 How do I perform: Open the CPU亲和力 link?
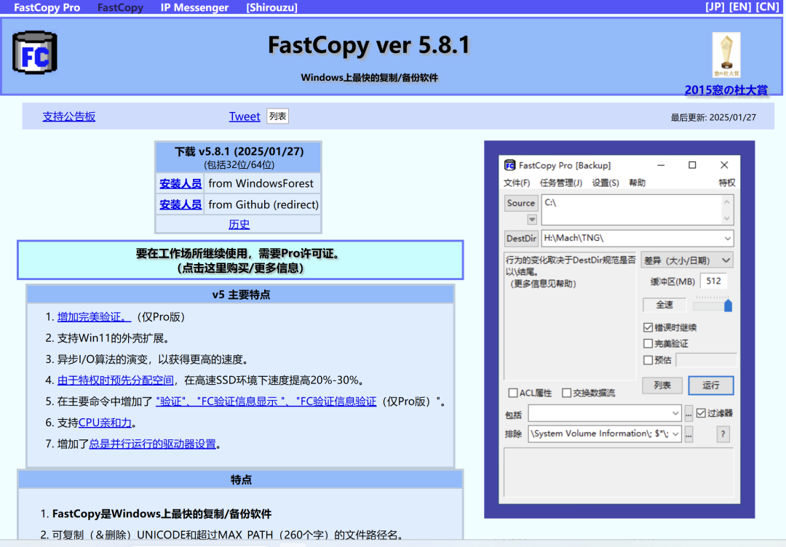(x=105, y=423)
